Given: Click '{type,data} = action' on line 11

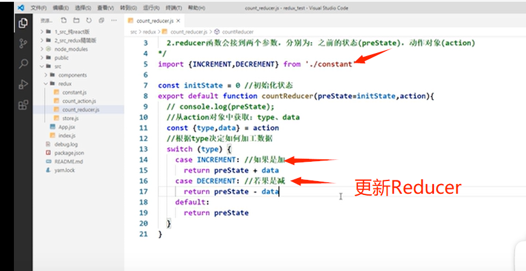Looking at the screenshot, I should click(x=236, y=128).
